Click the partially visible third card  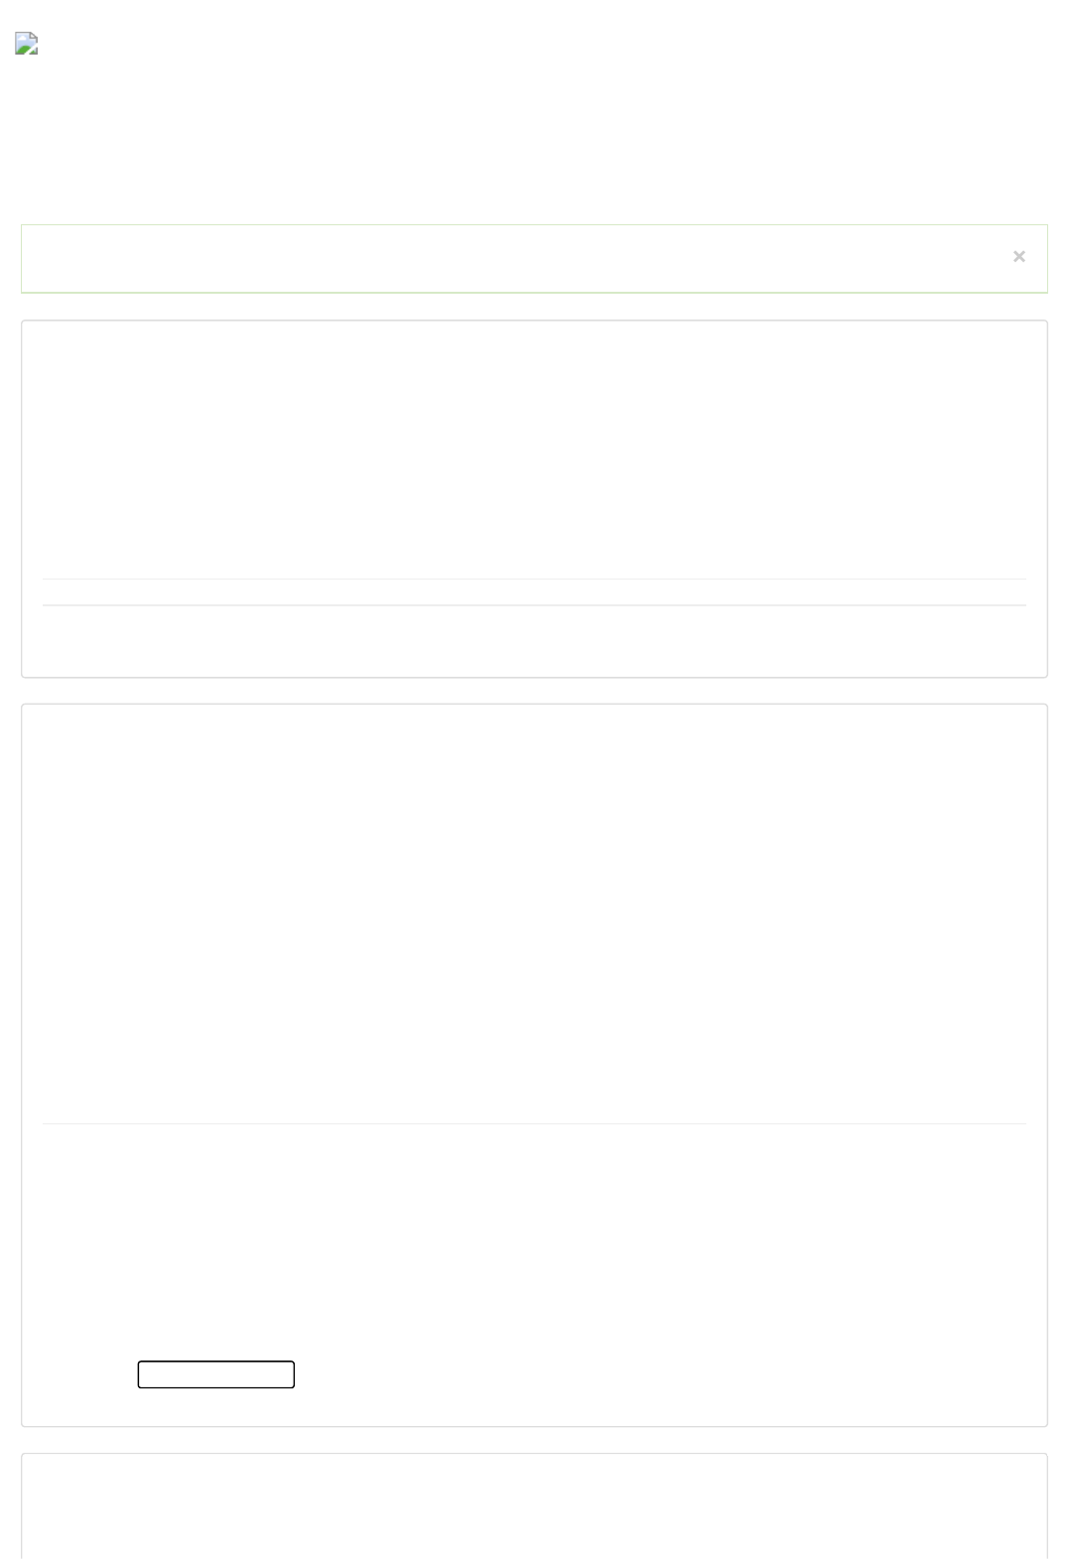[534, 1506]
